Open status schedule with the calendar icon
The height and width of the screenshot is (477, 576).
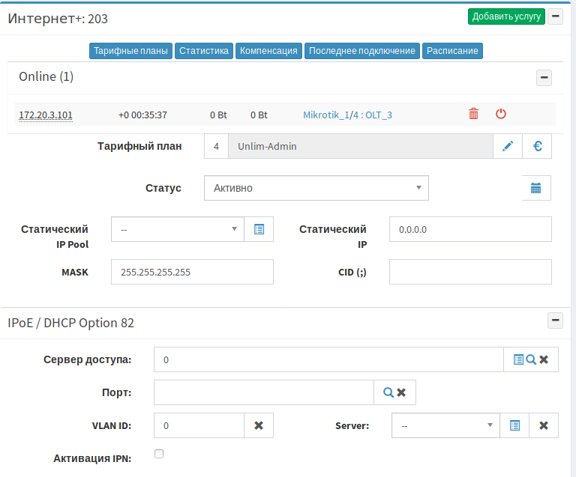point(536,188)
